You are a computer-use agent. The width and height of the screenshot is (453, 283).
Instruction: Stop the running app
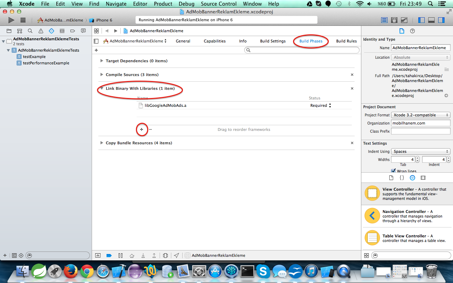coord(23,20)
